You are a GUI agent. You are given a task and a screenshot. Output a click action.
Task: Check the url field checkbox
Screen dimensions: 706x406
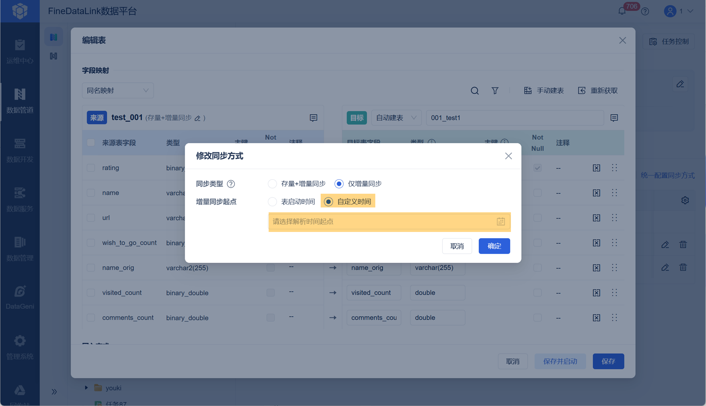click(x=91, y=217)
